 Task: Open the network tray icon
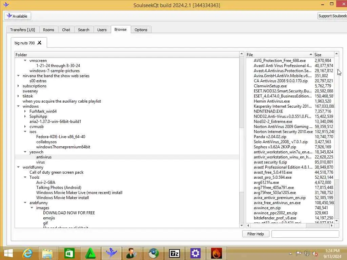[x=307, y=253]
